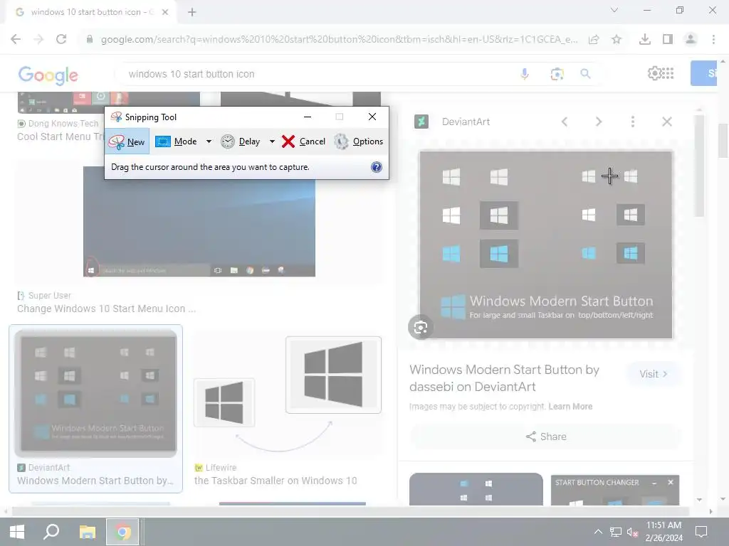Viewport: 729px width, 546px height.
Task: Open the Mode button in Snipping Tool
Action: click(x=176, y=141)
